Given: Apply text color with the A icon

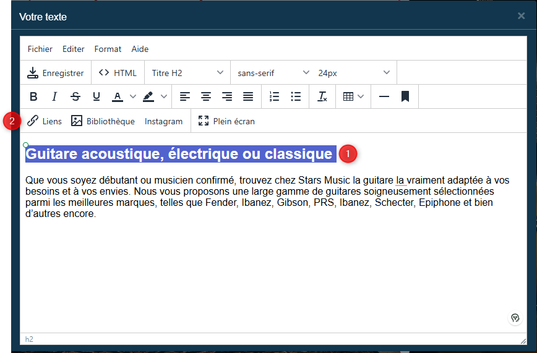Looking at the screenshot, I should (x=118, y=96).
